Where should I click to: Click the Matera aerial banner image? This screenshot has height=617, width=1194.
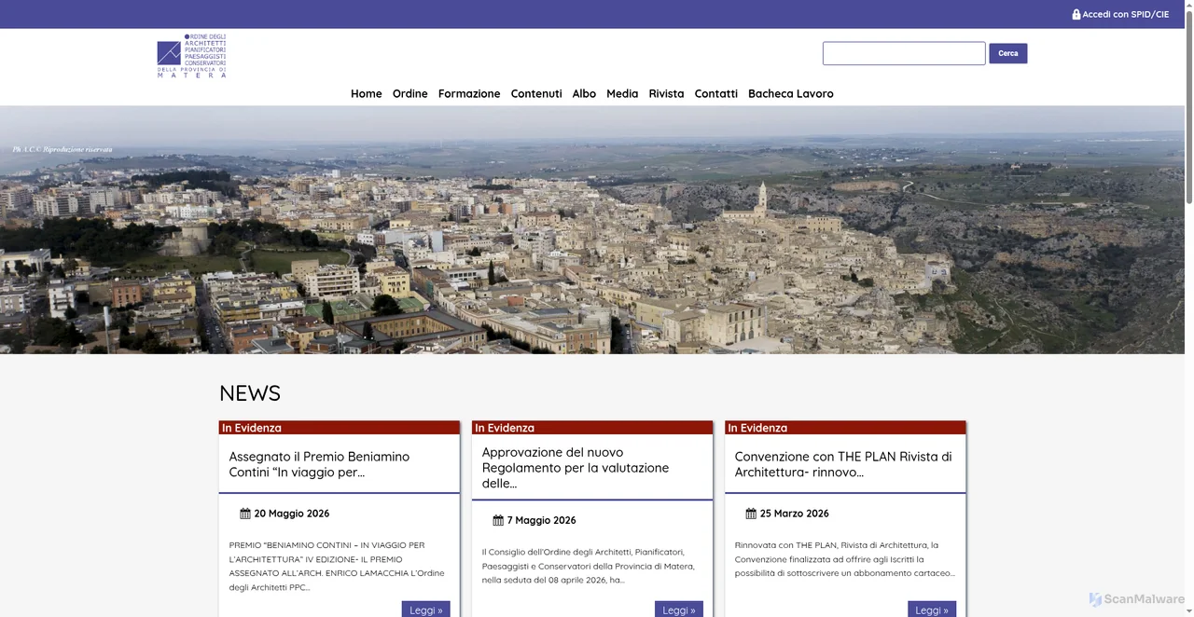[x=593, y=229]
